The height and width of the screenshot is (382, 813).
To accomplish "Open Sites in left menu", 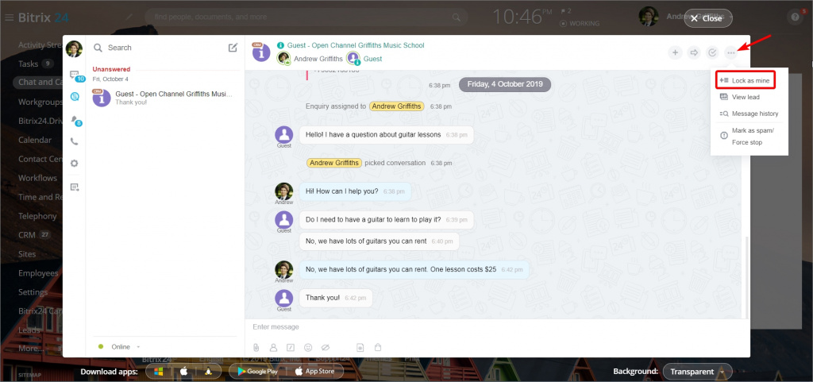I will (27, 254).
